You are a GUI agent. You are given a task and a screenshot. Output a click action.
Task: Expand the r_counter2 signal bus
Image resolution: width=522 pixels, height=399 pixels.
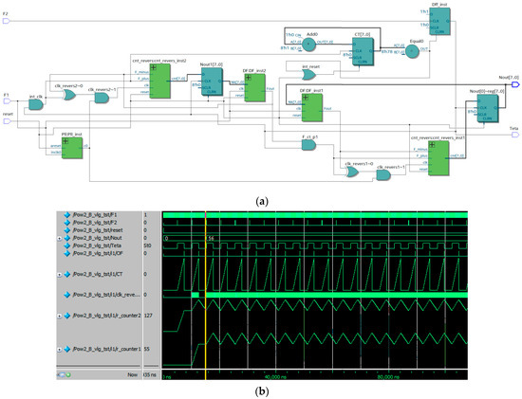click(x=60, y=316)
